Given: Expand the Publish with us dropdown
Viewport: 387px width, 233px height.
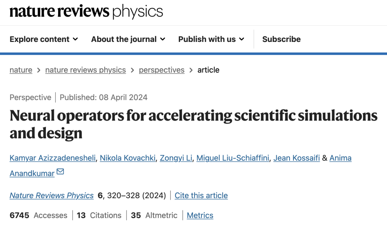Looking at the screenshot, I should click(x=211, y=39).
